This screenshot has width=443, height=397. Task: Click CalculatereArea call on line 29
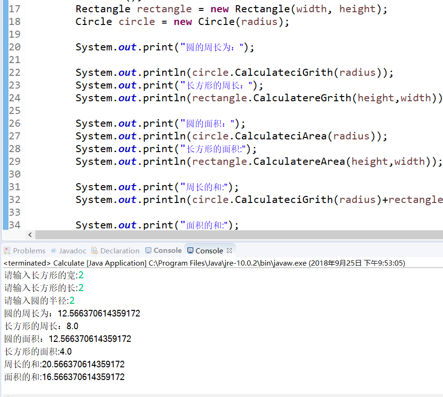tap(342, 162)
